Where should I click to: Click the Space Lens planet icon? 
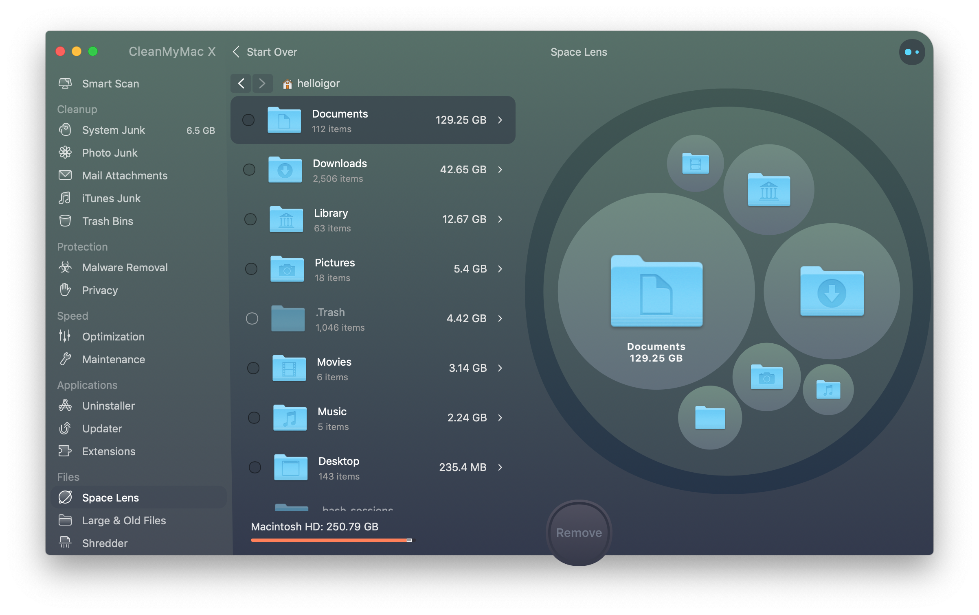[x=65, y=497]
